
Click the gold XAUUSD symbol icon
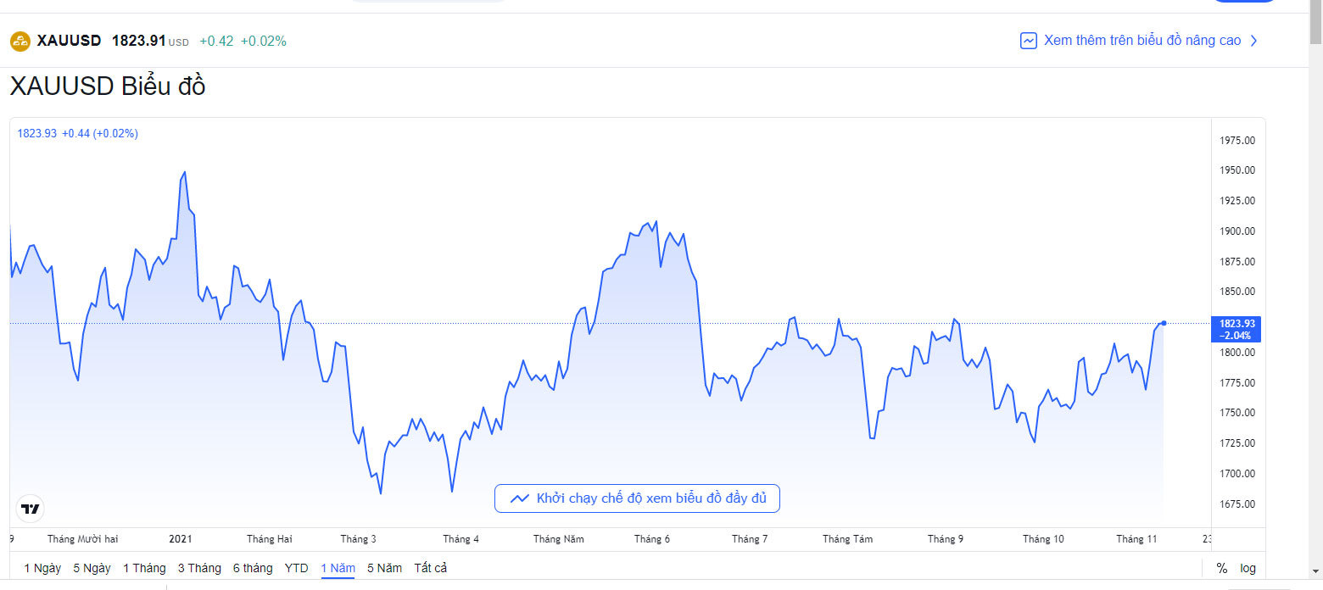click(20, 41)
